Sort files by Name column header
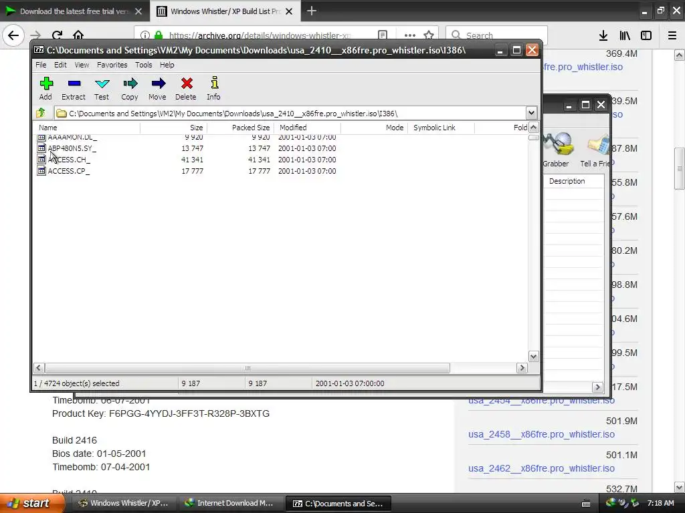685x513 pixels. point(86,128)
